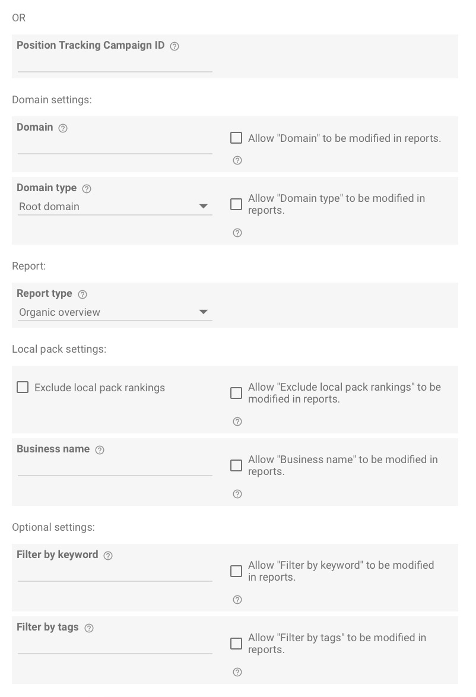Open help icon next to Domain type label
476x697 pixels.
click(x=87, y=189)
